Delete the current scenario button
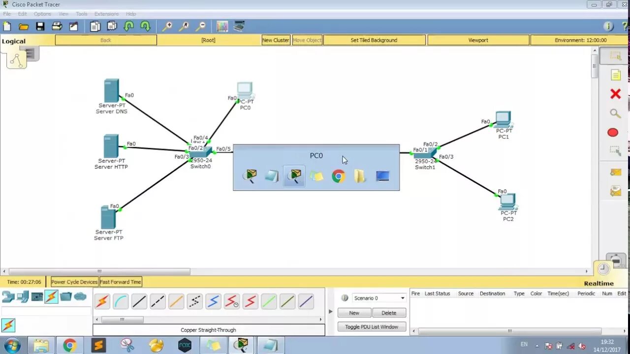Screen dimensions: 630x354 389,313
